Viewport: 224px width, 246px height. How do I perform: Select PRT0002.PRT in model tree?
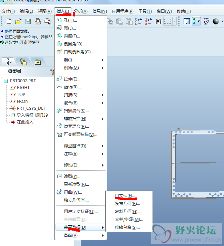point(23,81)
